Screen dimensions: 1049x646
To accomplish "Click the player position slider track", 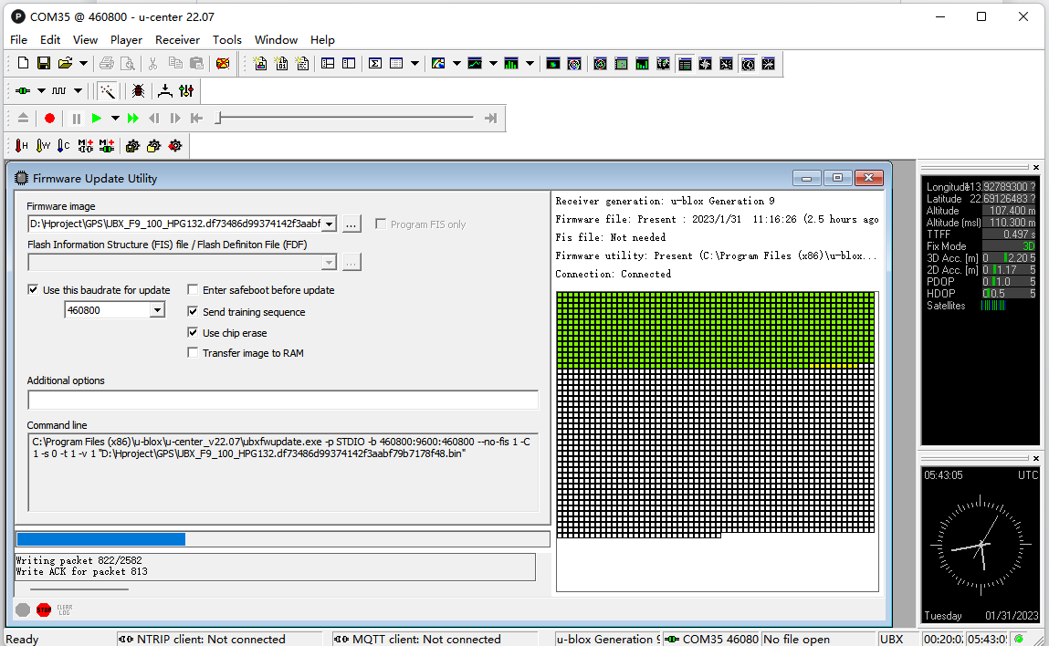I will click(347, 118).
